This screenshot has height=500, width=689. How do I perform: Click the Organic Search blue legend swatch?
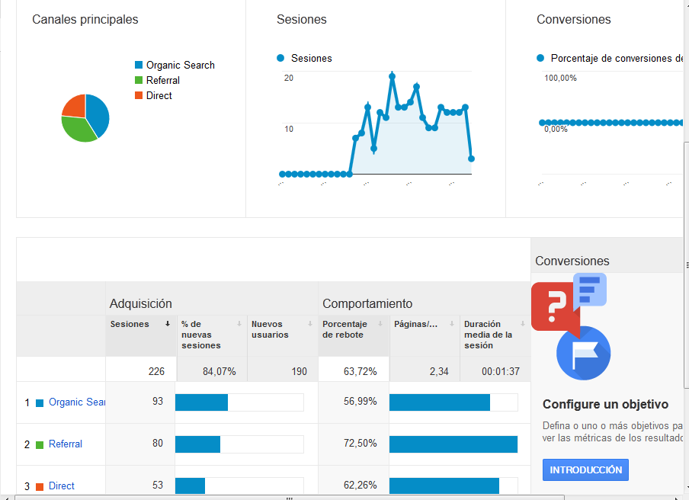tap(139, 65)
